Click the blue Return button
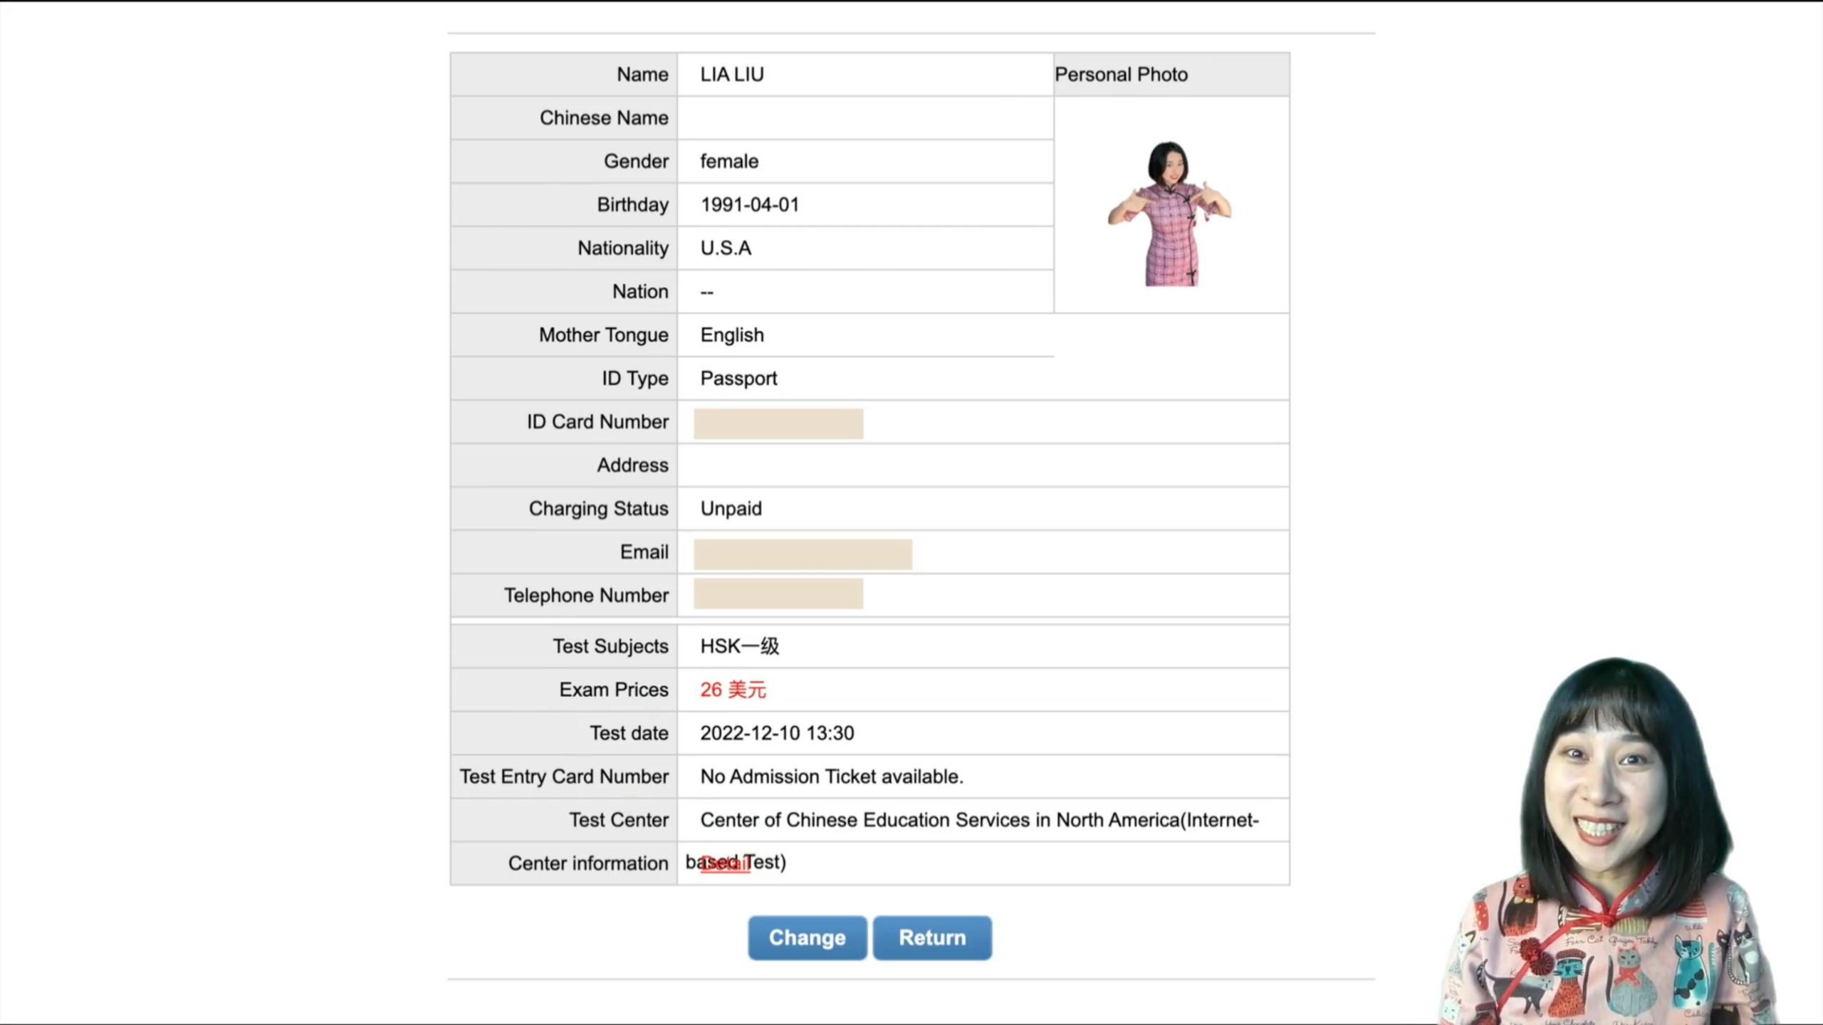The height and width of the screenshot is (1025, 1823). coord(931,937)
